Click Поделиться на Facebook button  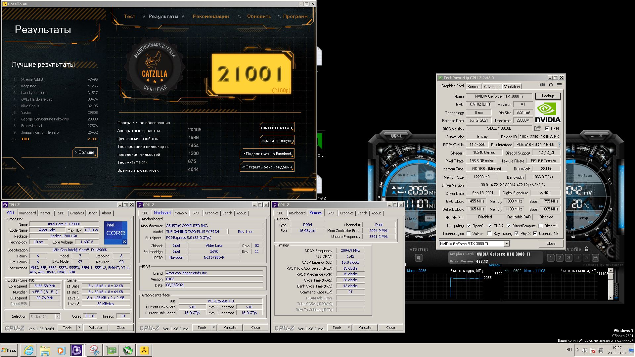pos(267,154)
